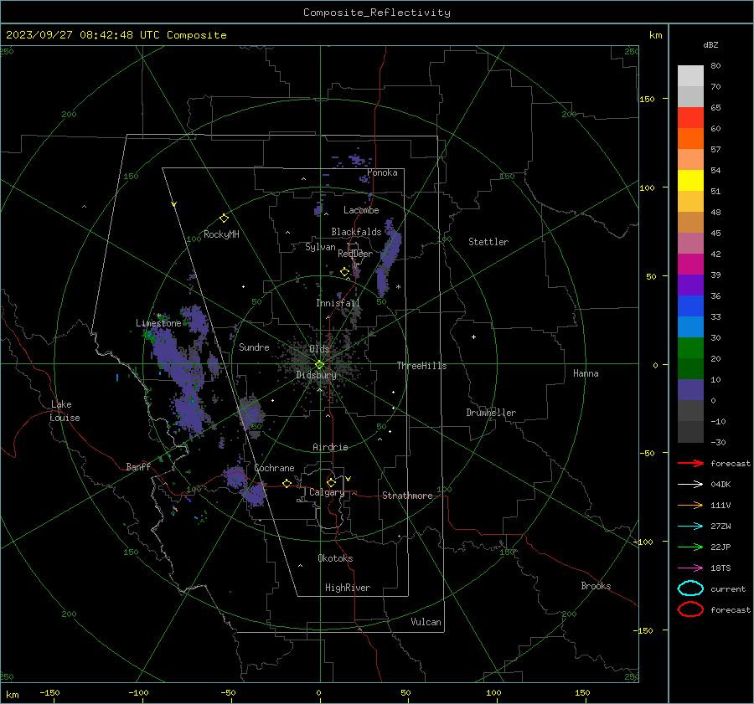
Task: Click yellow diamond marker near RockyMH
Action: pyautogui.click(x=224, y=218)
